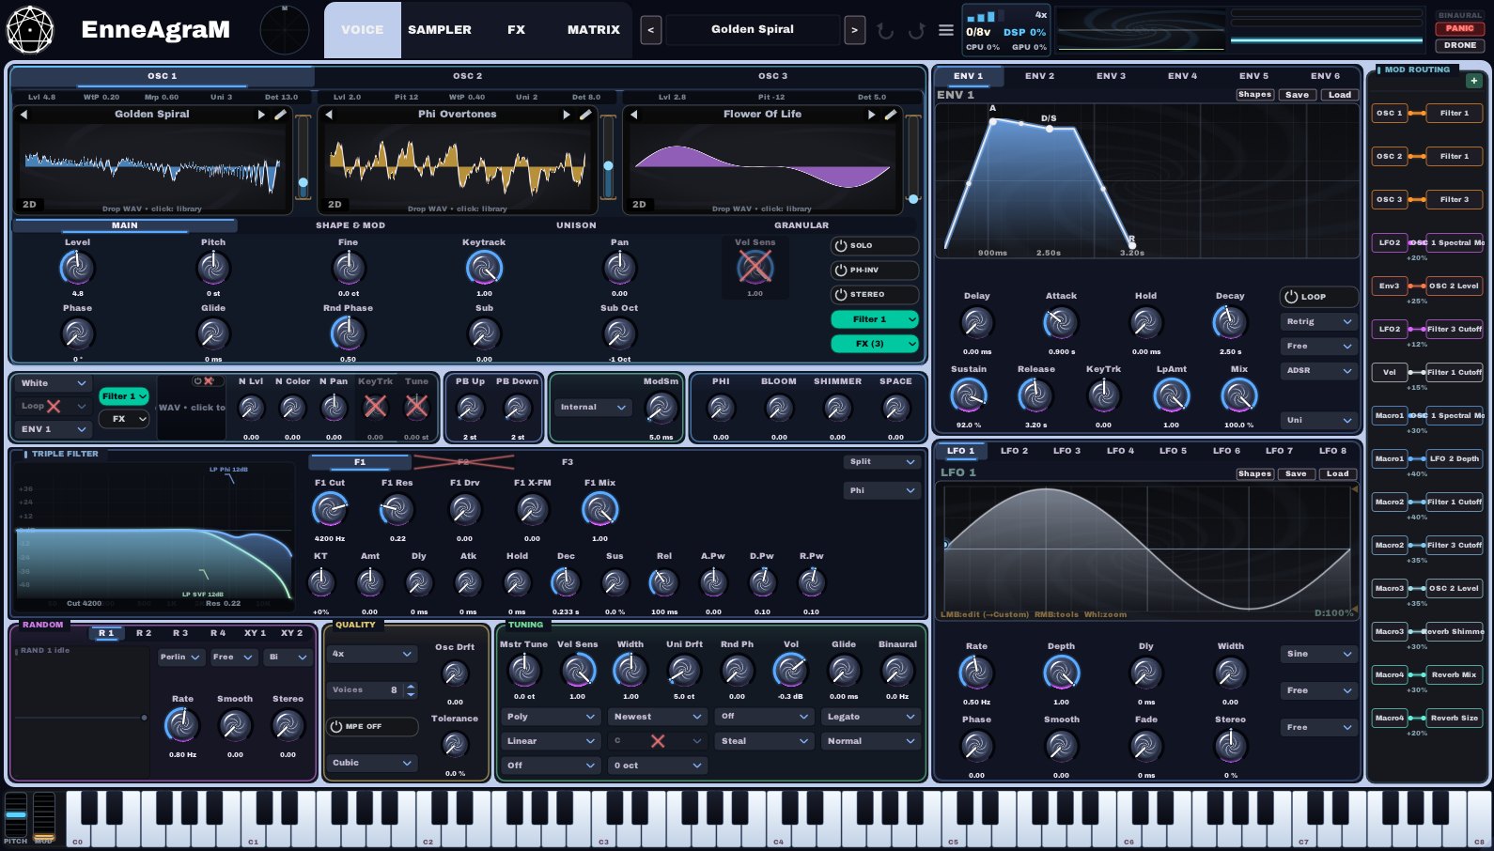The height and width of the screenshot is (851, 1494).
Task: Toggle the PH-INV button
Action: 874,271
